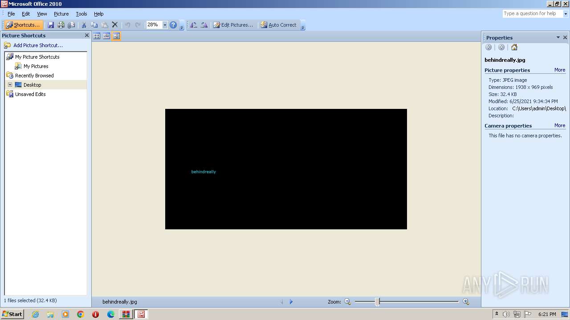
Task: Delete picture using the X icon
Action: (x=115, y=25)
